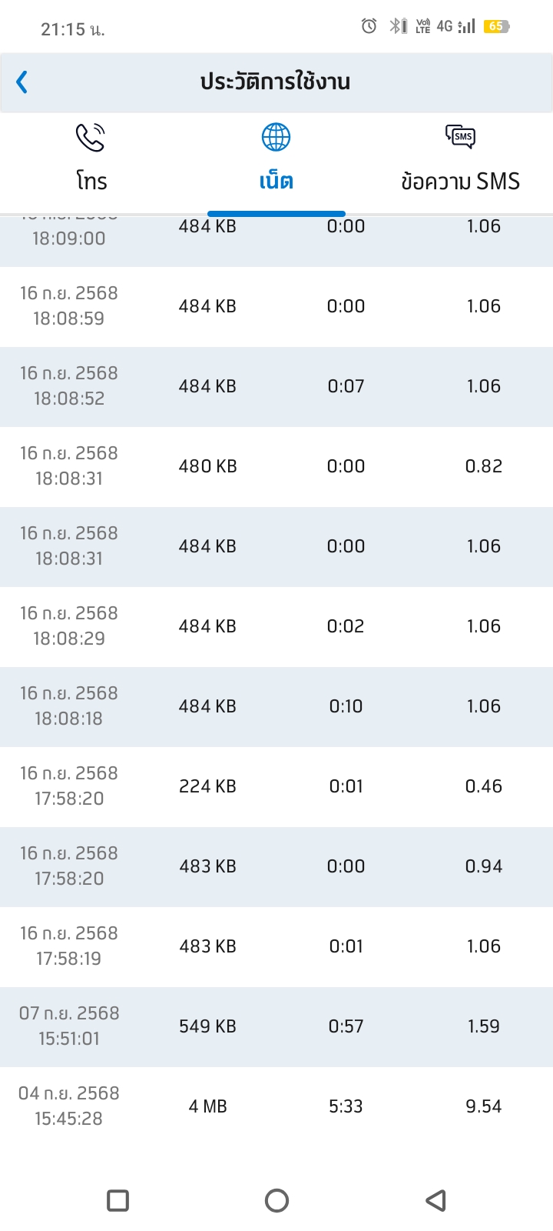Tap Android recent apps square button

click(x=118, y=1200)
